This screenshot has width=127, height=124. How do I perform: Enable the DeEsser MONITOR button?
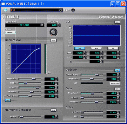(x=115, y=83)
